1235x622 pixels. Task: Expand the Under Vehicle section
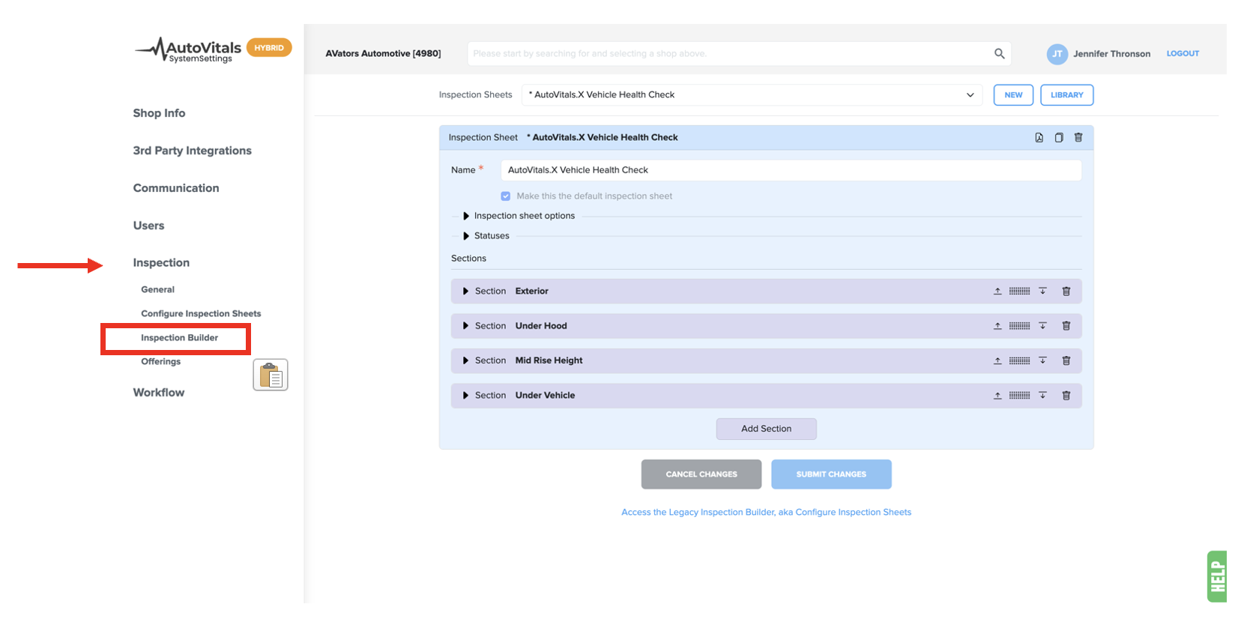(465, 396)
